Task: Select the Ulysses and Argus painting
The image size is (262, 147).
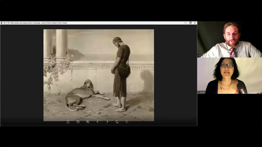Action: coord(99,75)
